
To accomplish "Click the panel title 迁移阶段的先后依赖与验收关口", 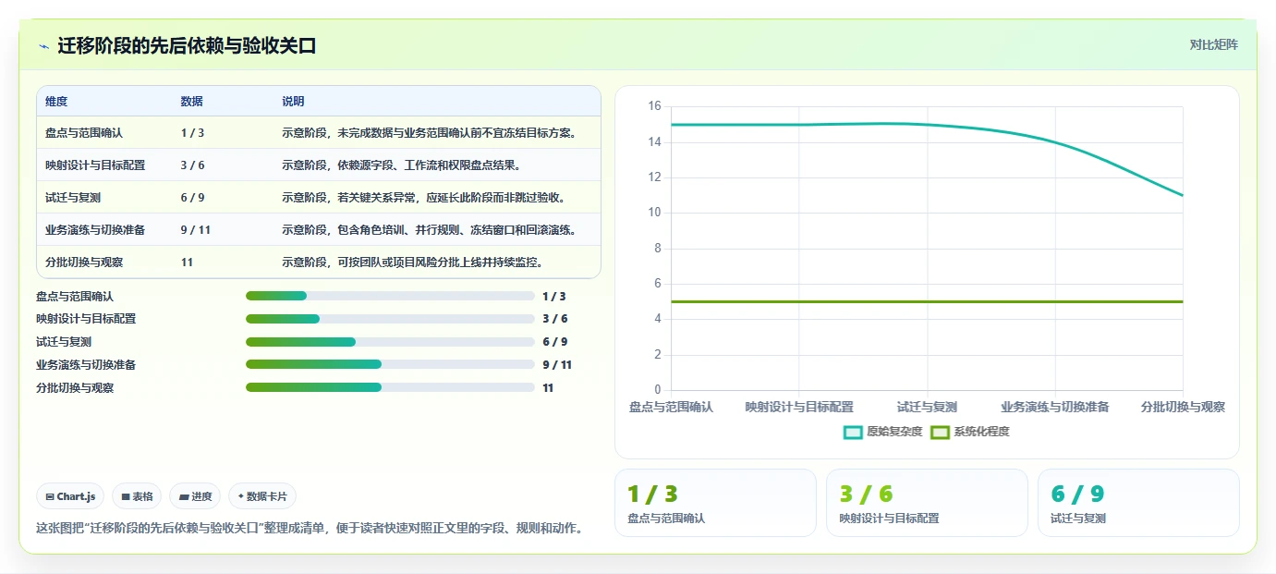I will (187, 45).
